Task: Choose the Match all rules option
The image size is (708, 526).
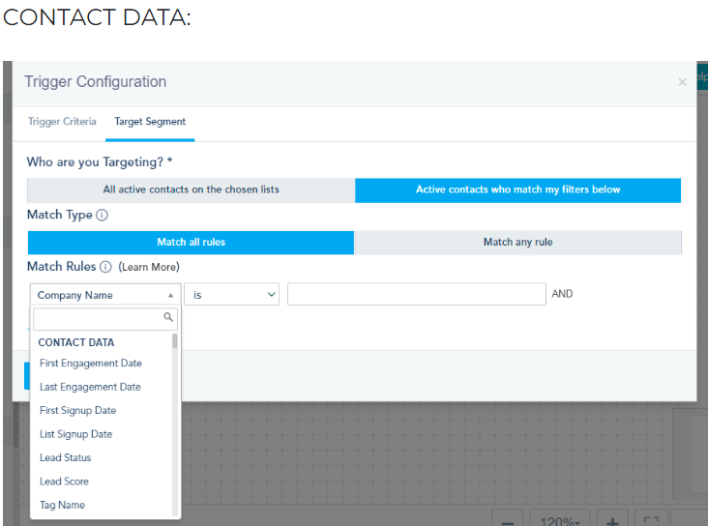Action: pyautogui.click(x=191, y=242)
